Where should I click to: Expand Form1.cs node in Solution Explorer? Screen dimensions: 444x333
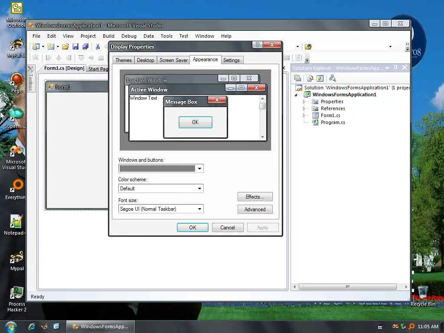pyautogui.click(x=304, y=115)
